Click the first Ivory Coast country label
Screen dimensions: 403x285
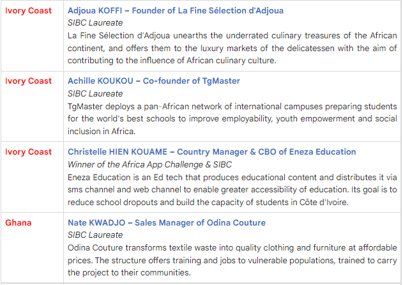pyautogui.click(x=29, y=11)
